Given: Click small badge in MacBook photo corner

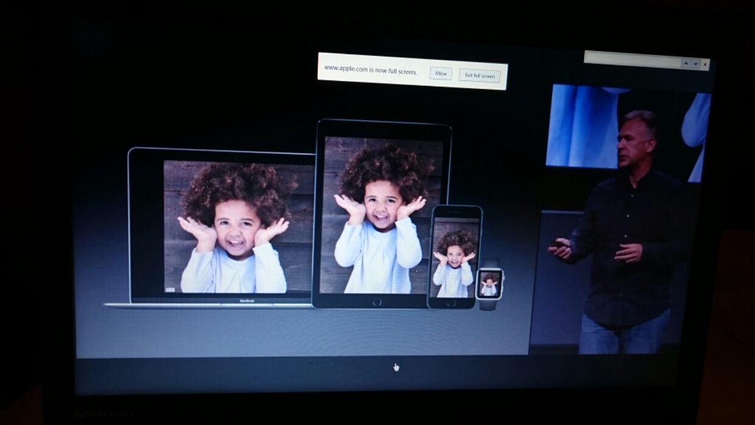Looking at the screenshot, I should [169, 289].
